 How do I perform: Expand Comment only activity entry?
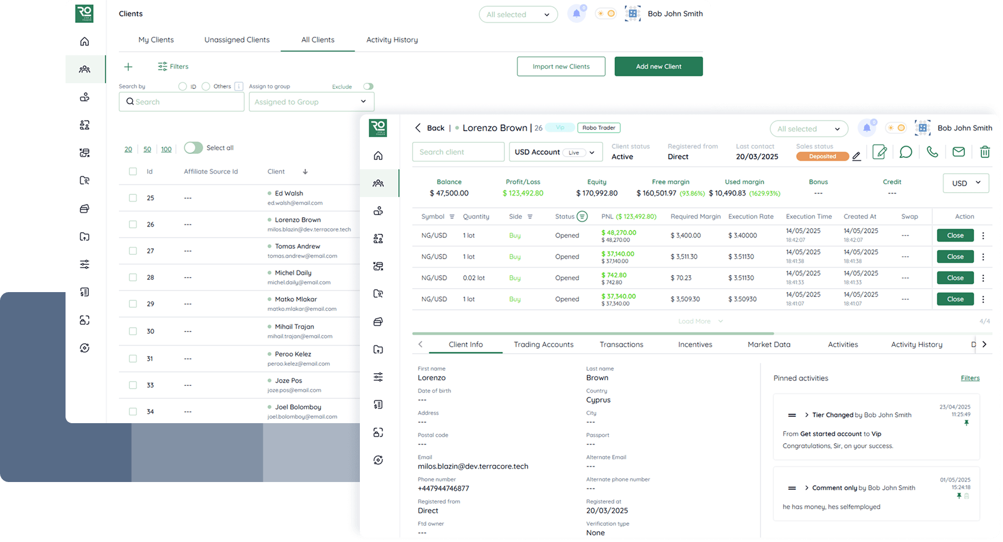(806, 488)
